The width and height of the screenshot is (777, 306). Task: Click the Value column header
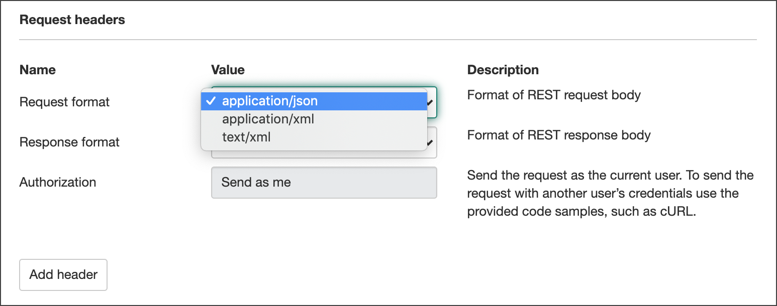[x=228, y=70]
